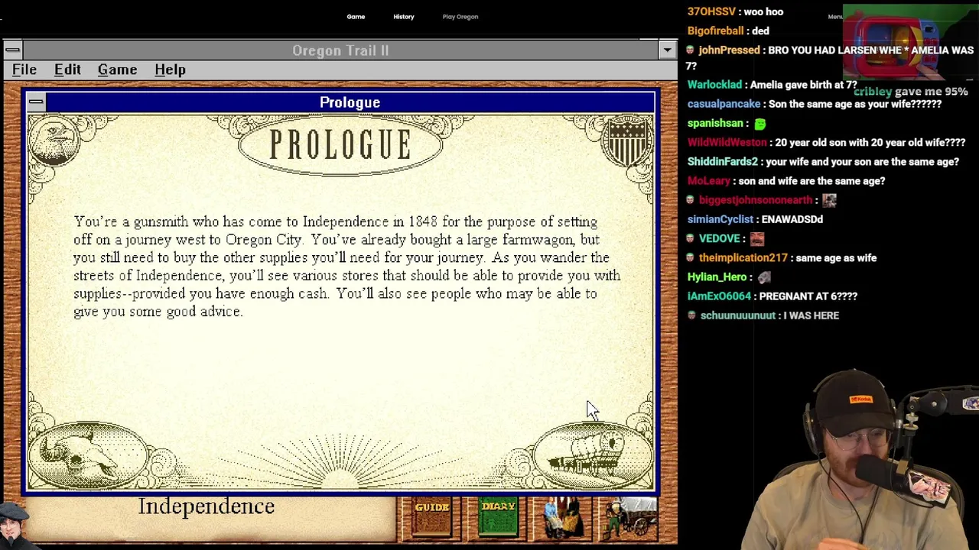
Task: Click the Oregon Trail II title bar down arrow
Action: pyautogui.click(x=667, y=50)
